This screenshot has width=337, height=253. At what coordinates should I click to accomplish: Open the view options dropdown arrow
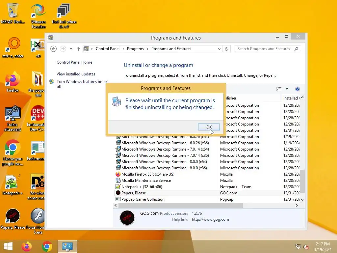[287, 89]
